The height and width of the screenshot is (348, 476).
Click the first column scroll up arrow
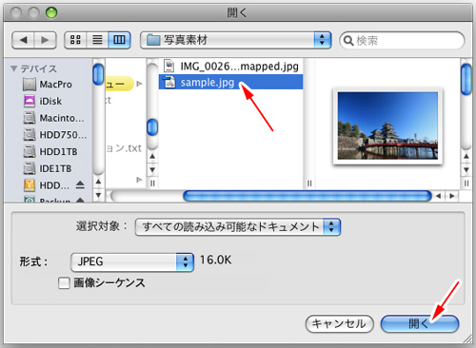coord(152,156)
